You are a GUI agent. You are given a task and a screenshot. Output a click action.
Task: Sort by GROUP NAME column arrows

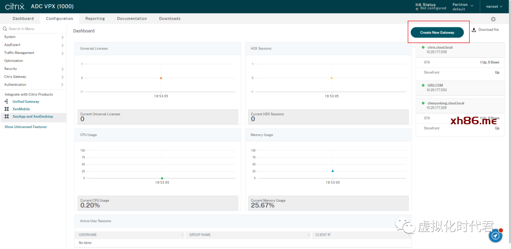tap(308, 235)
